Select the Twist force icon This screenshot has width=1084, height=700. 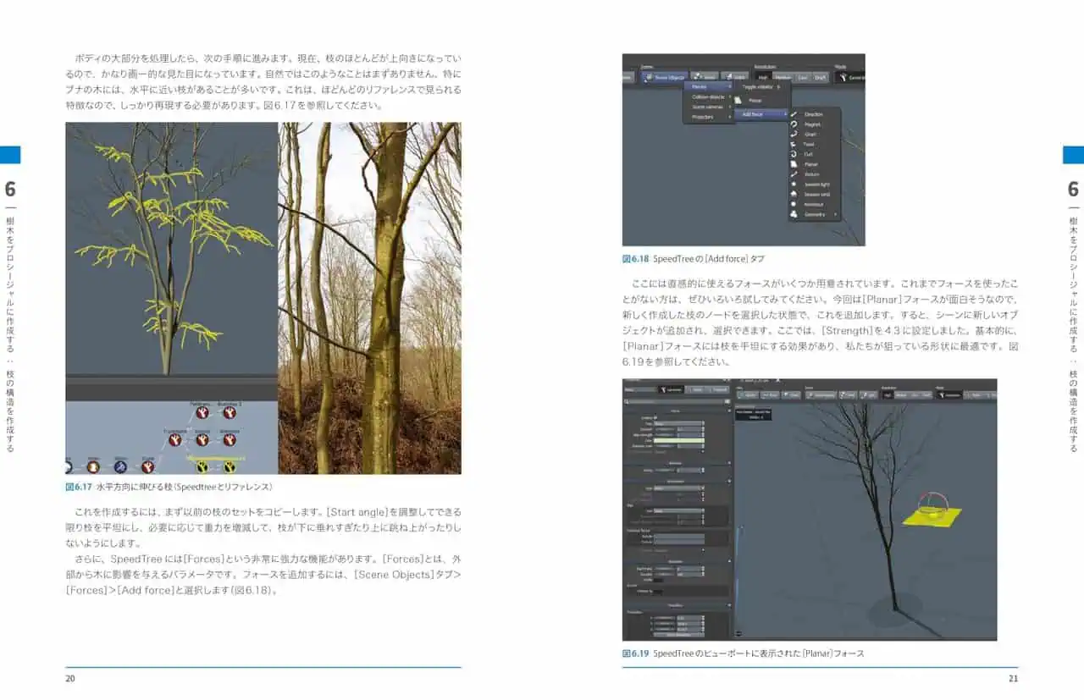tap(794, 144)
